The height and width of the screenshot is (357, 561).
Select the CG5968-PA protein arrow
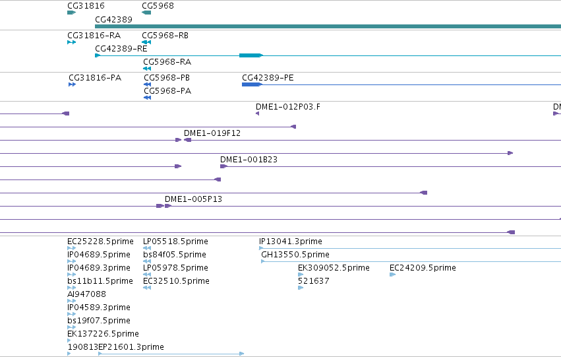coord(147,98)
